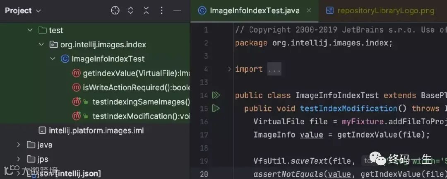Image resolution: width=447 pixels, height=179 pixels.
Task: Click VfsUtil on line 19
Action: (x=270, y=161)
